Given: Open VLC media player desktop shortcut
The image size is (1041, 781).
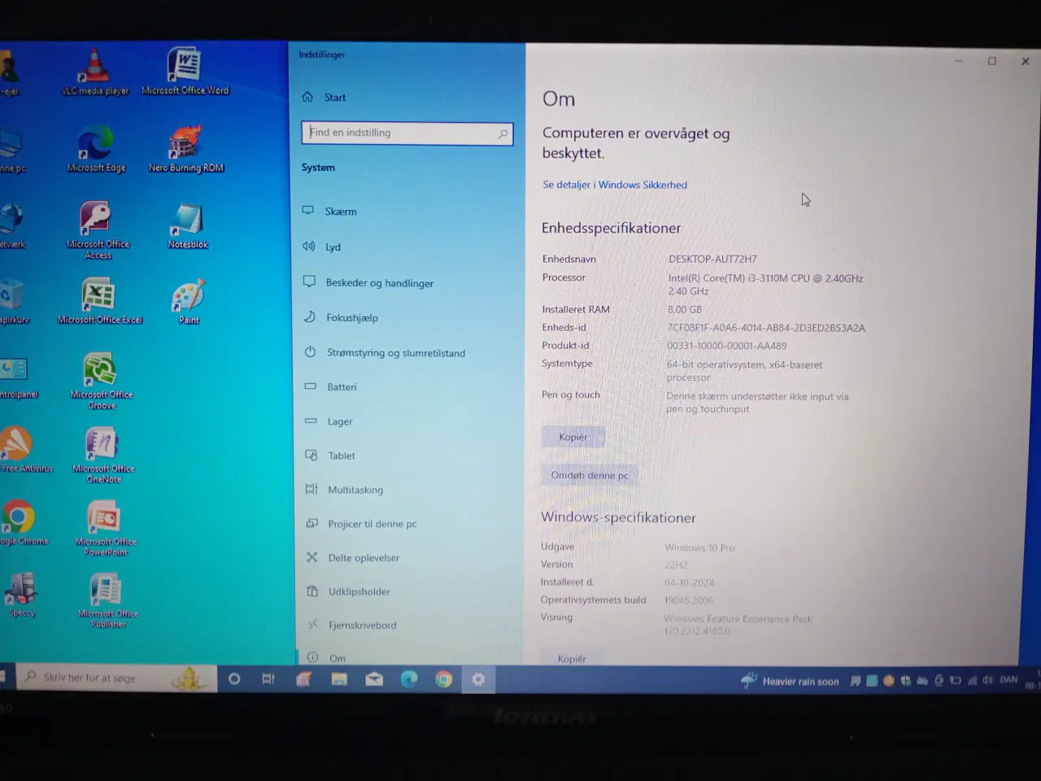Looking at the screenshot, I should tap(96, 72).
